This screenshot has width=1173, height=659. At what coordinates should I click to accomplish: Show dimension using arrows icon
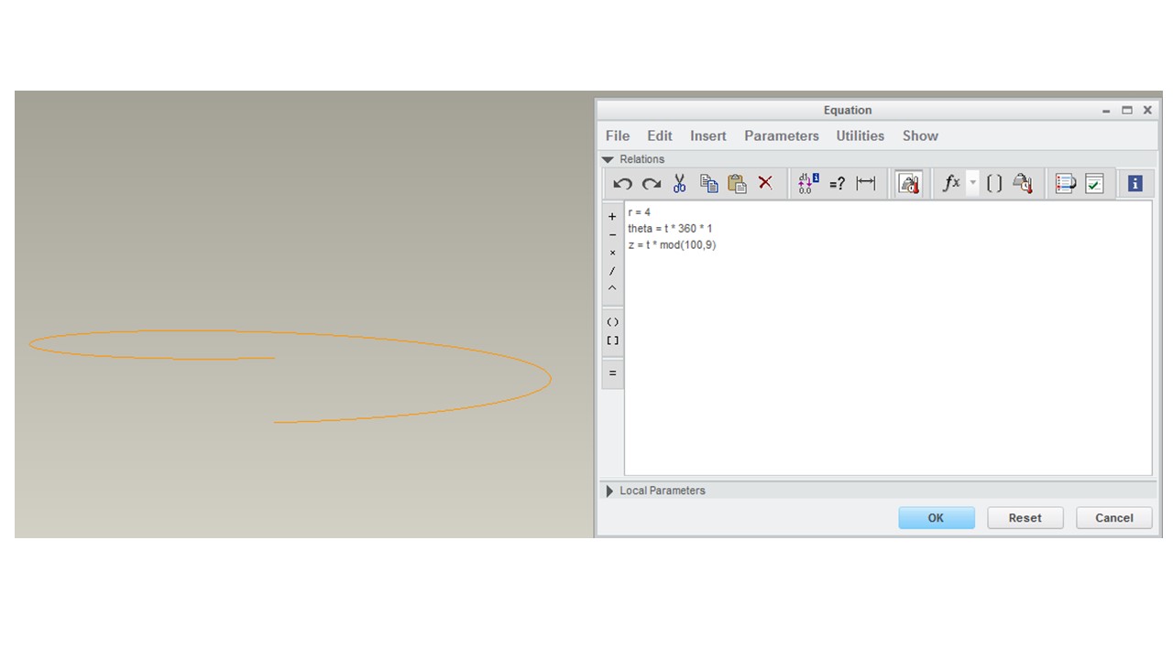pos(865,184)
